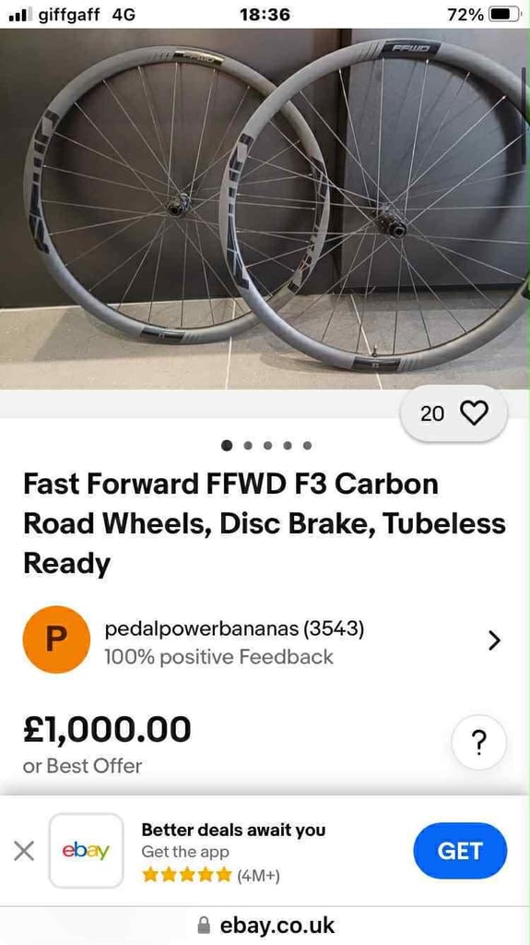Tap the heart watchlist icon
530x945 pixels.
point(474,413)
